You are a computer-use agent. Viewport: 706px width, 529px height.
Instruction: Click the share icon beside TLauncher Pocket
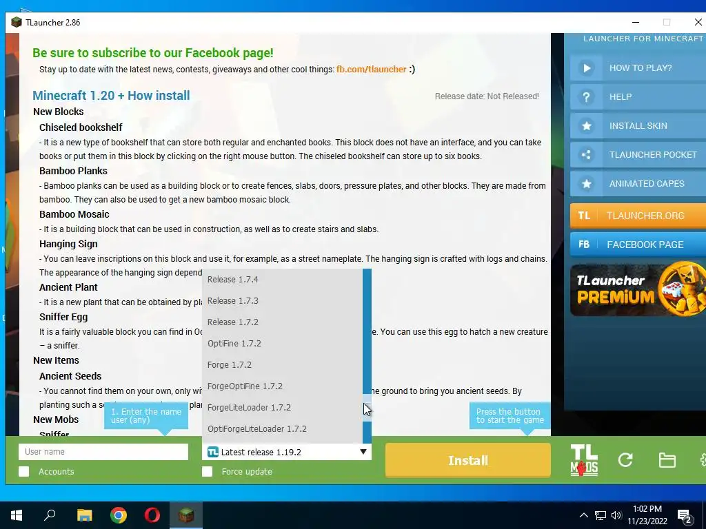pyautogui.click(x=586, y=155)
